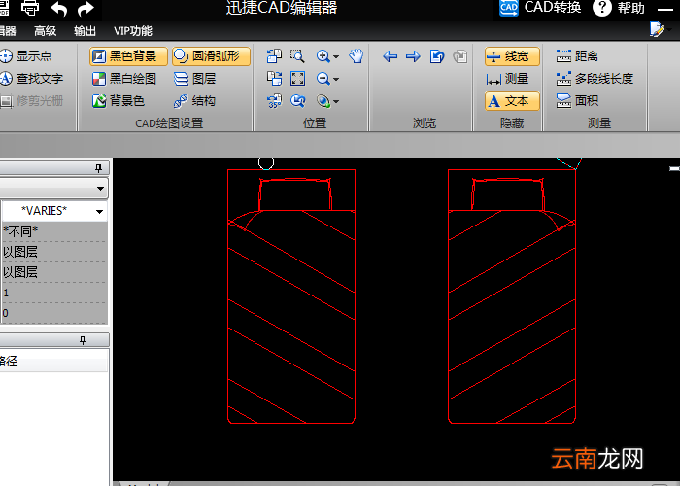
Task: Open the 结构 structure panel
Action: (x=194, y=101)
